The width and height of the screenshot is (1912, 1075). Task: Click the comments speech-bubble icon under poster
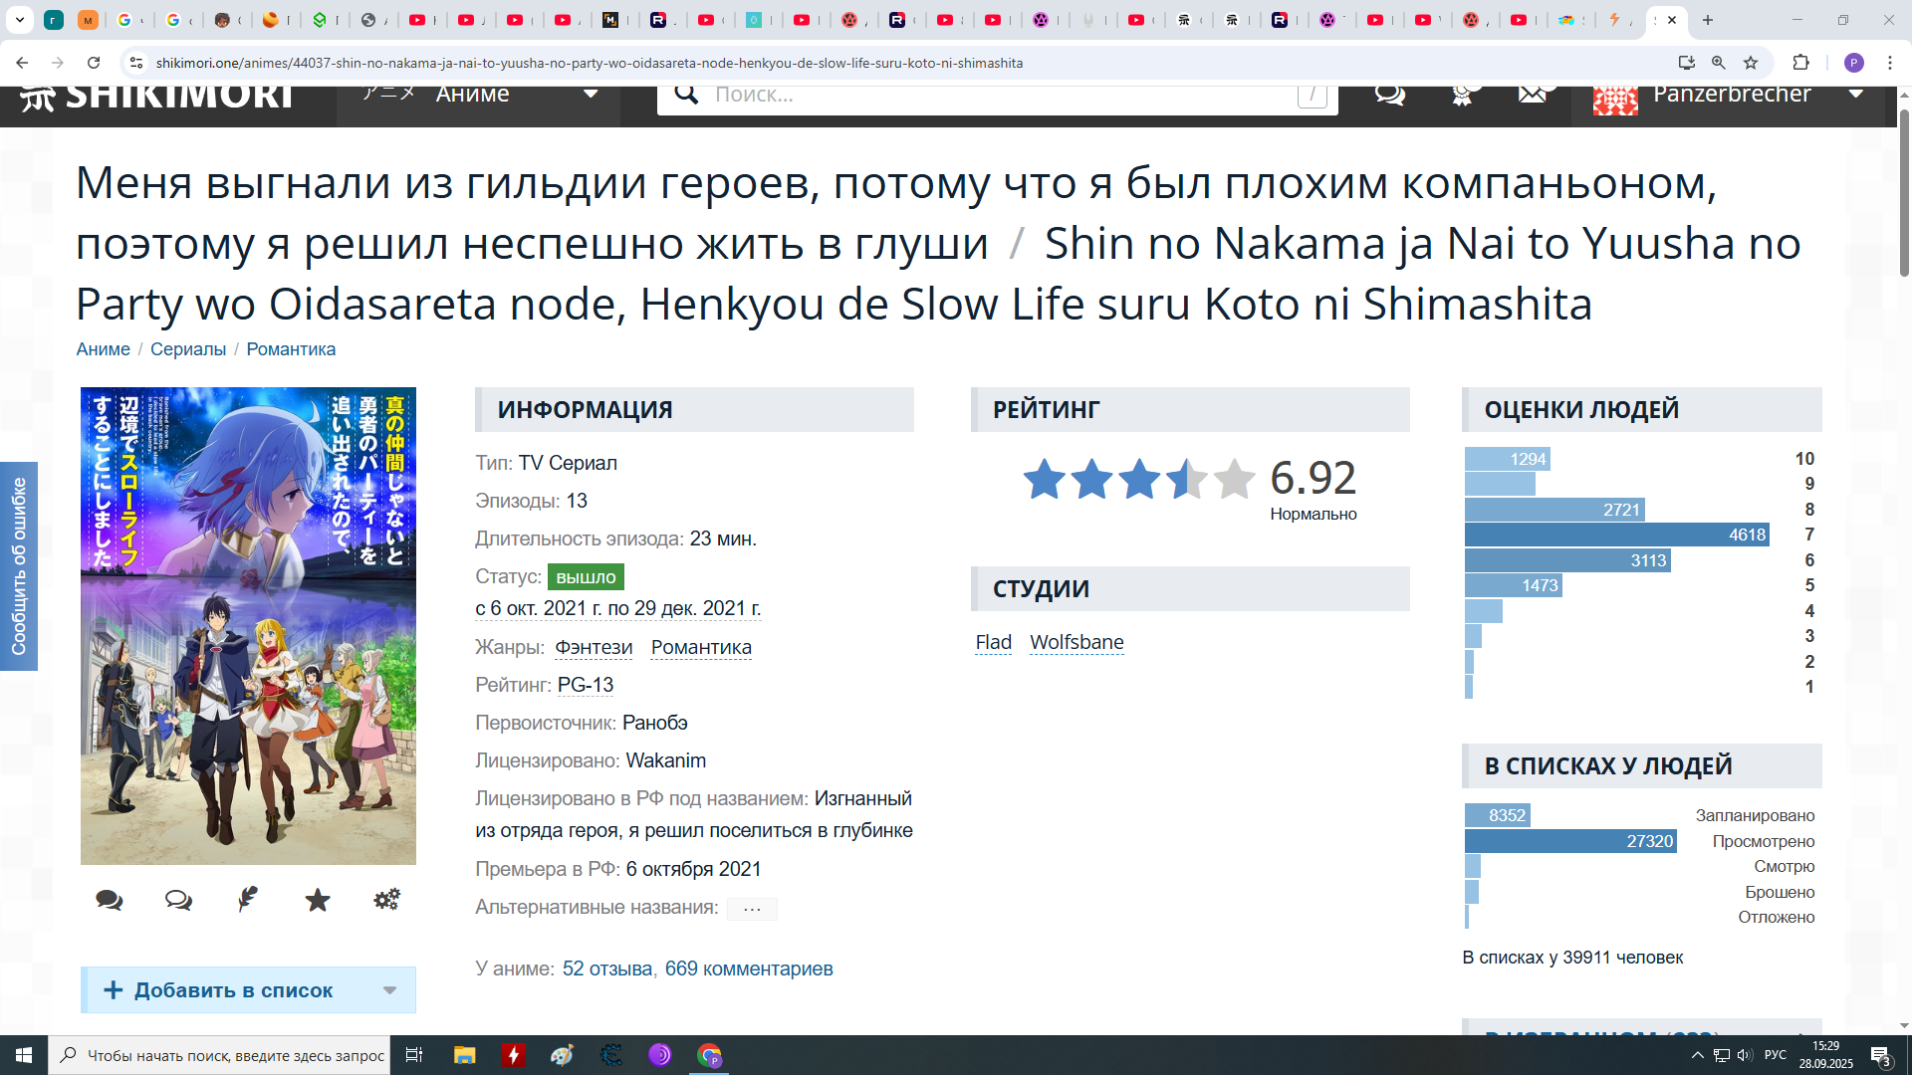[x=110, y=901]
